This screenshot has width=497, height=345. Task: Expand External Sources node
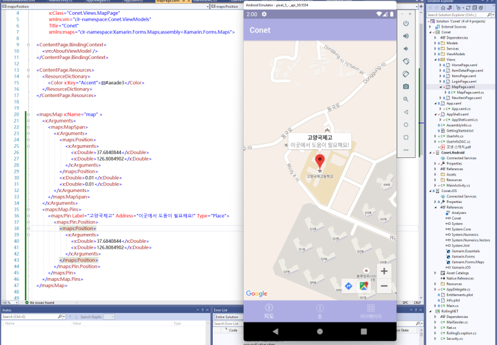430,27
